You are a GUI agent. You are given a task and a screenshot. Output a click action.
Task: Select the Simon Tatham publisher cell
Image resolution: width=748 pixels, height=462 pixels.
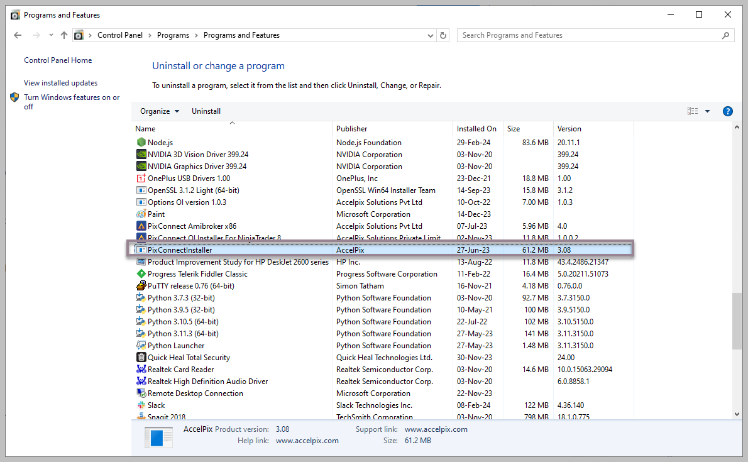360,286
